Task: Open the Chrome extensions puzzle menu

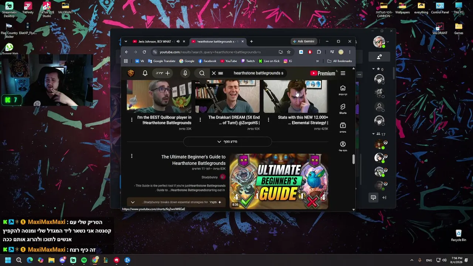Action: (319, 52)
